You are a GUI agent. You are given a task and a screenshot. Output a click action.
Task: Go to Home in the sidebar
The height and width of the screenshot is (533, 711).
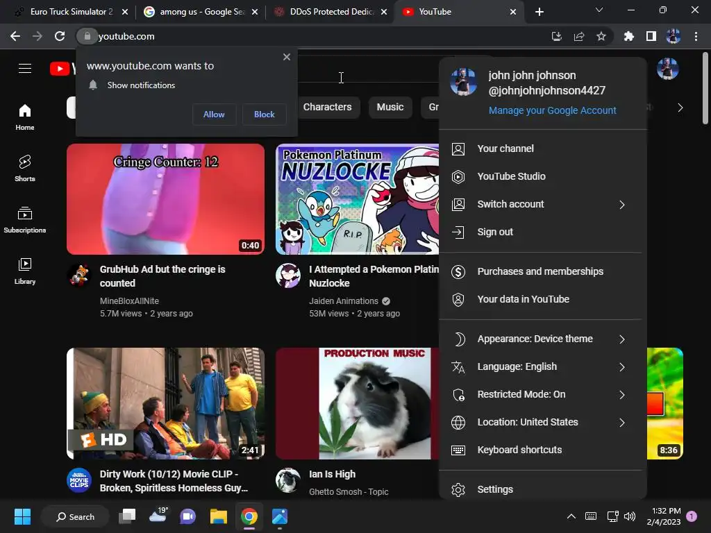25,117
